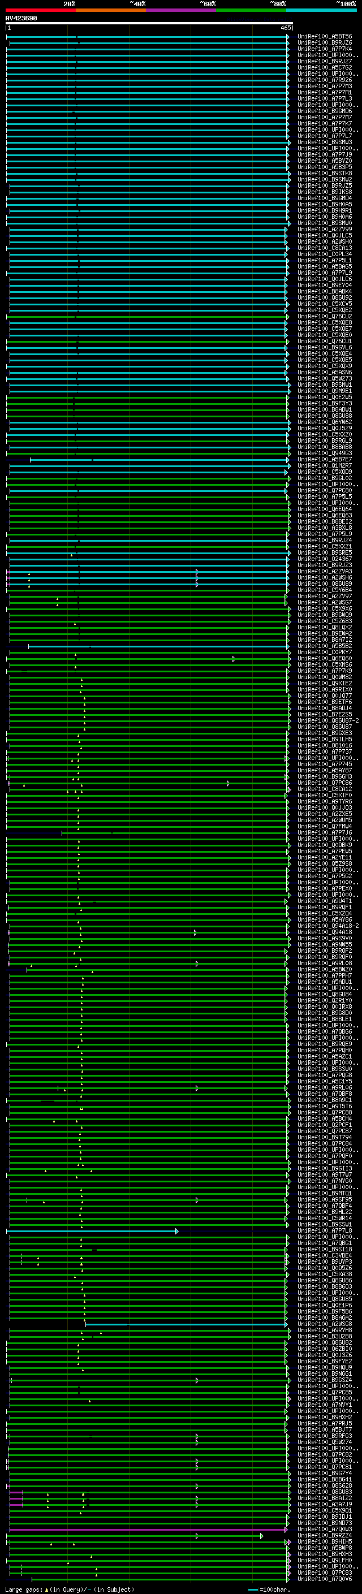Open the UniRef100_C8CA12 hit label
The height and width of the screenshot is (1594, 362).
[x=324, y=789]
